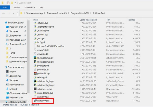
Task: Sort files by the Размер column header
Action: pos(132,19)
